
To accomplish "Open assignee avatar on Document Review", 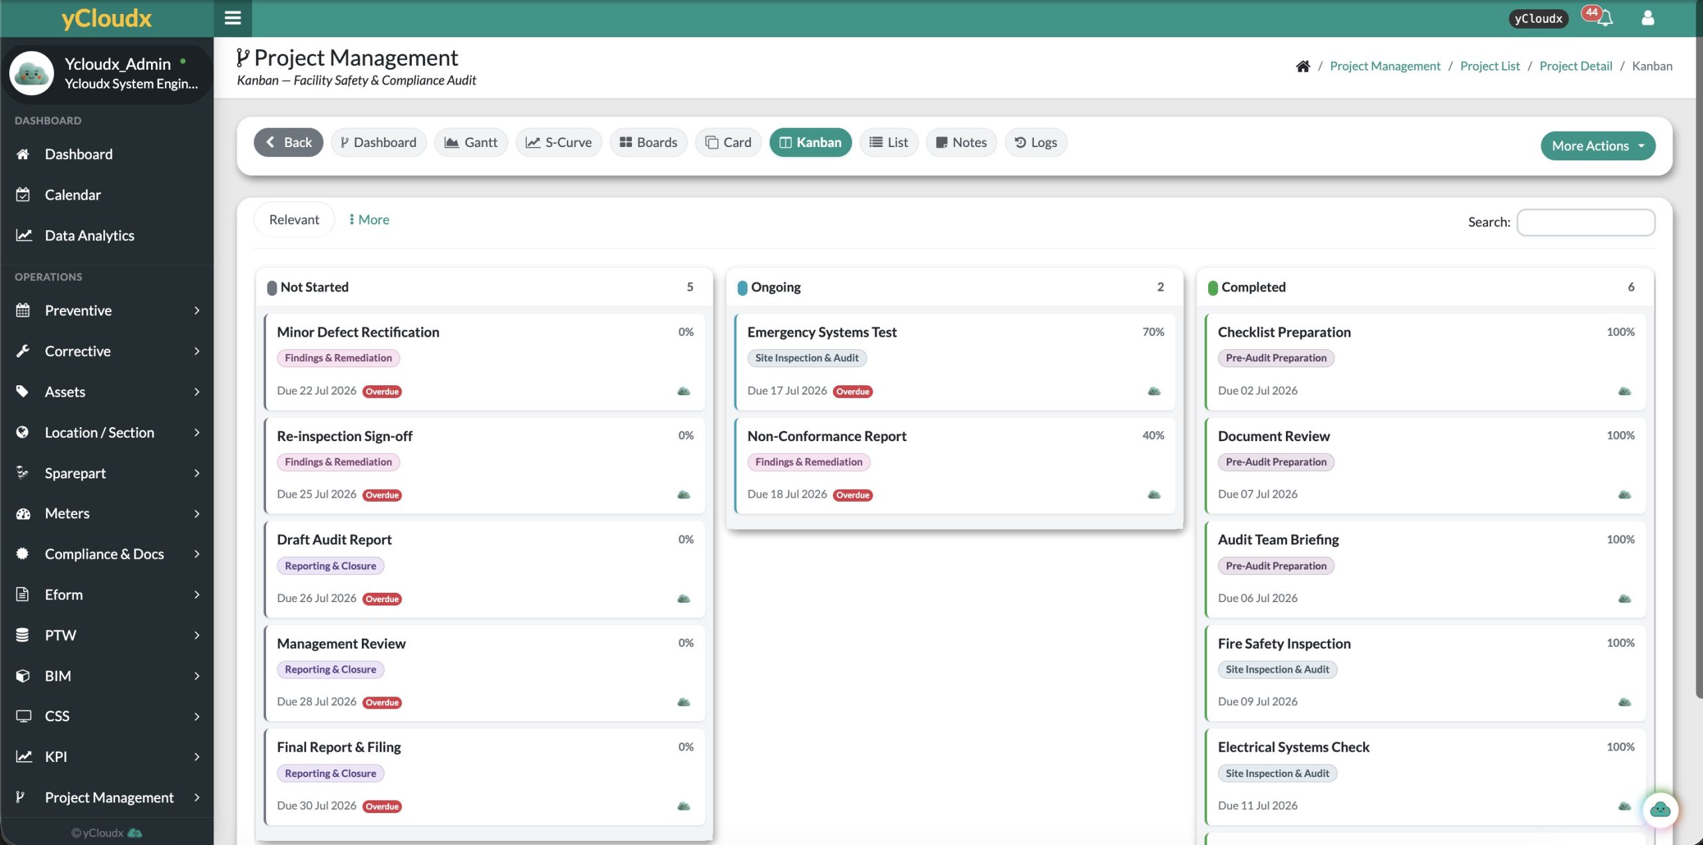I will tap(1625, 494).
